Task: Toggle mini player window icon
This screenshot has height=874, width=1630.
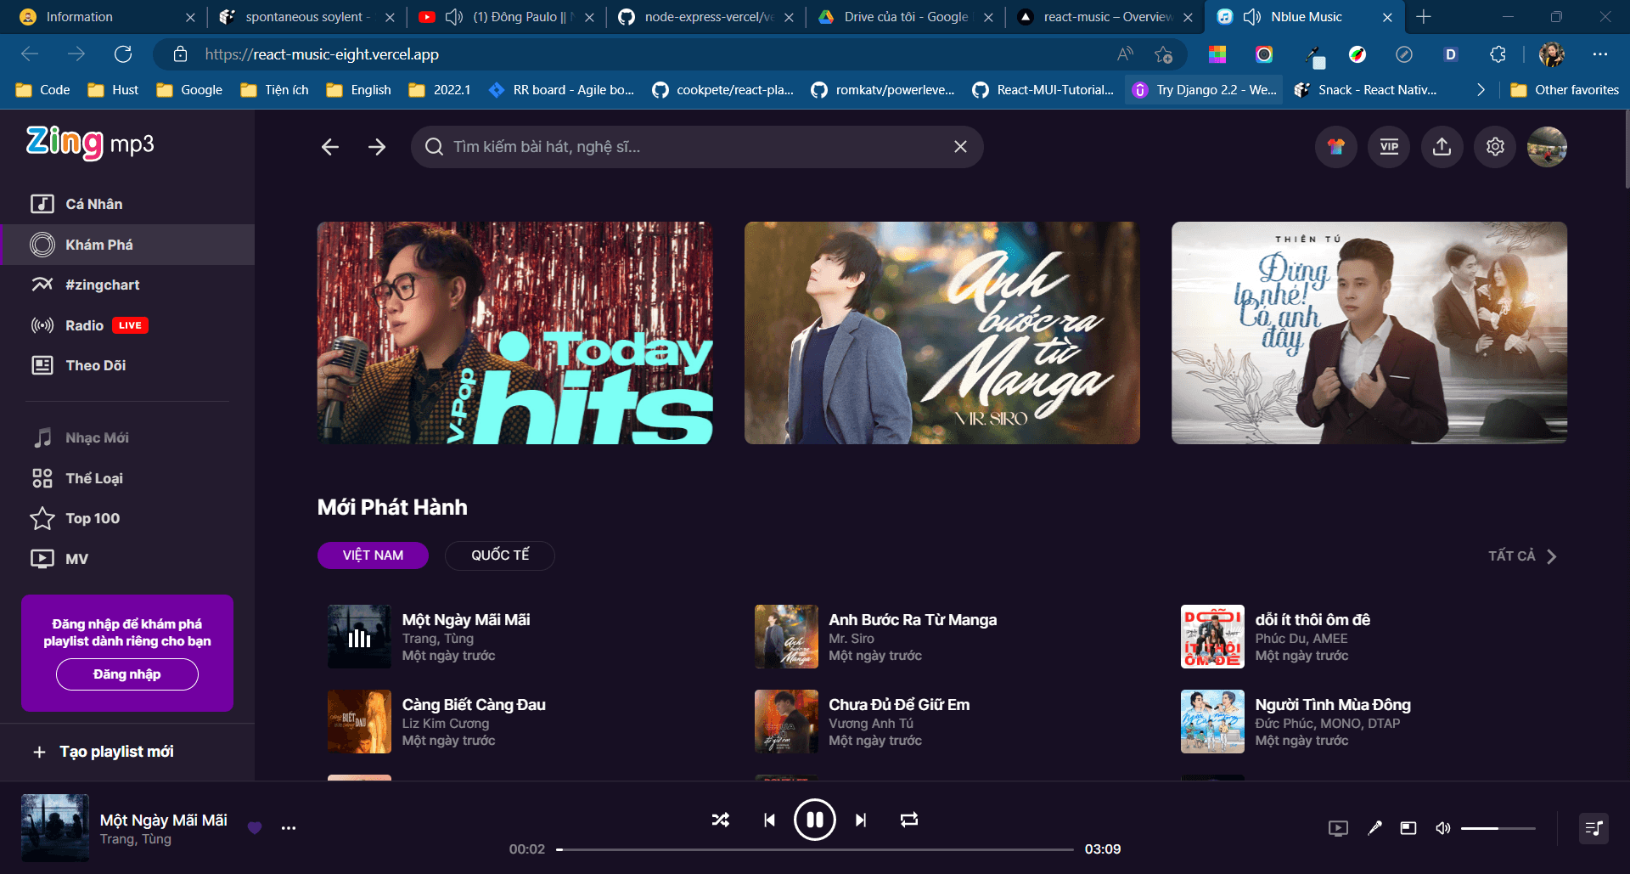Action: 1408,828
